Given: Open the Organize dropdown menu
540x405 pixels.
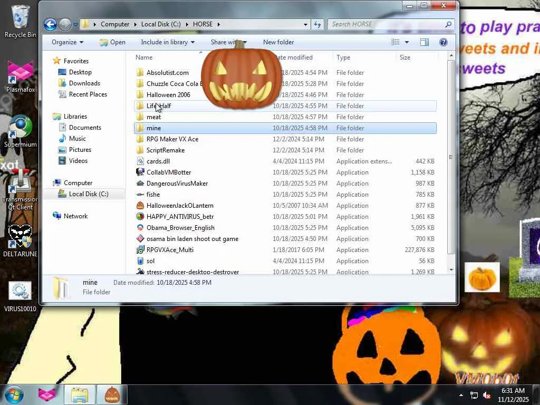Looking at the screenshot, I should [67, 42].
